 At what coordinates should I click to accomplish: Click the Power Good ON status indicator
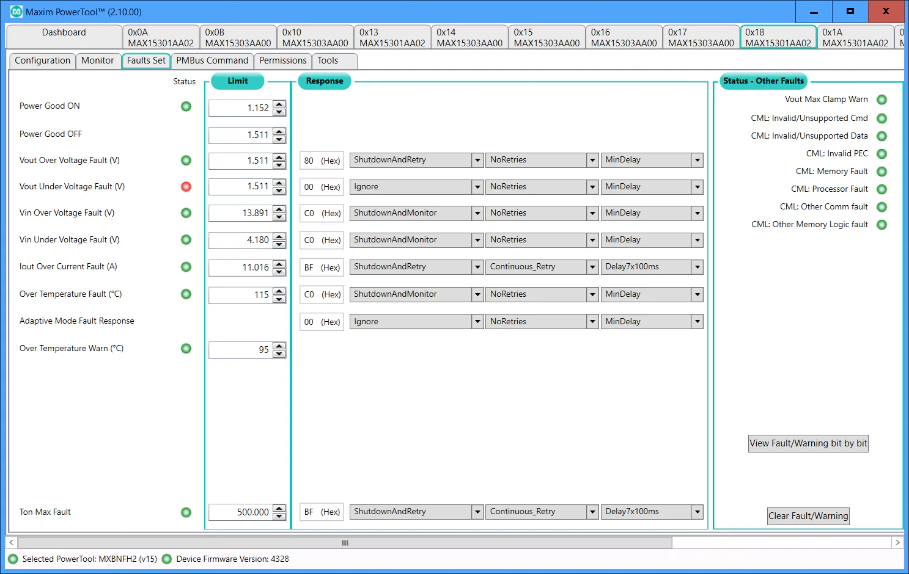[x=186, y=106]
